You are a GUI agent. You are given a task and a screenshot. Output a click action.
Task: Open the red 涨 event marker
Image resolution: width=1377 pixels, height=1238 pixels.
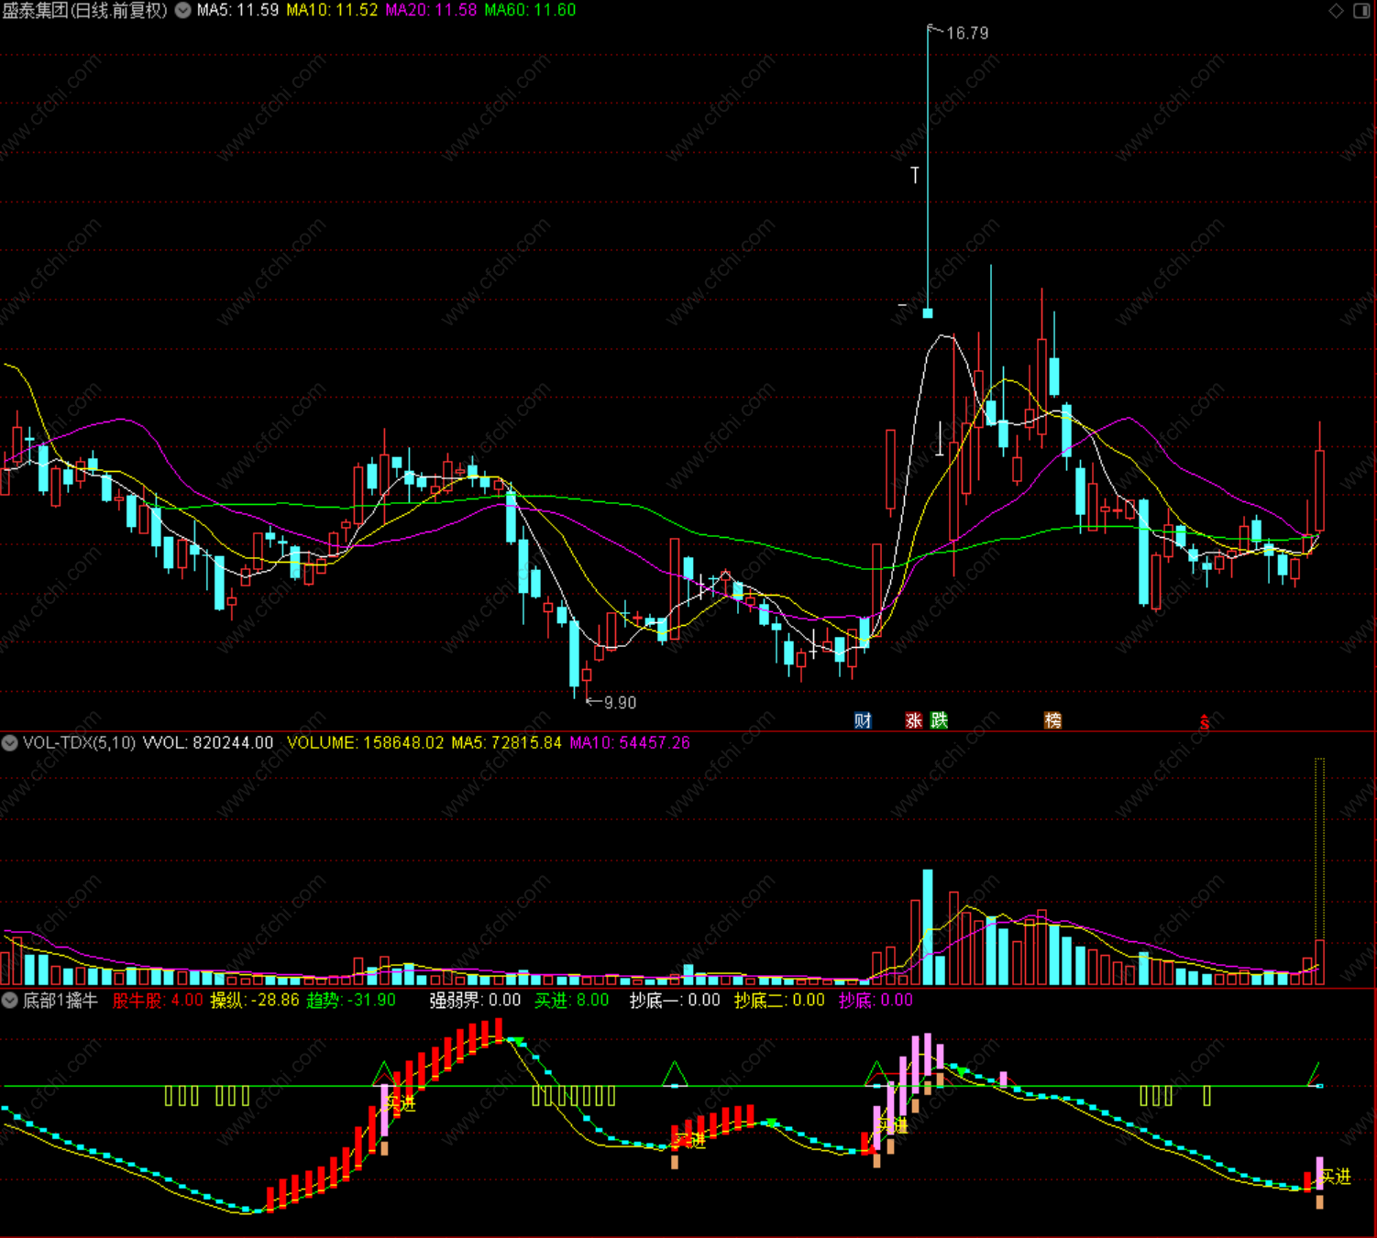tap(914, 720)
